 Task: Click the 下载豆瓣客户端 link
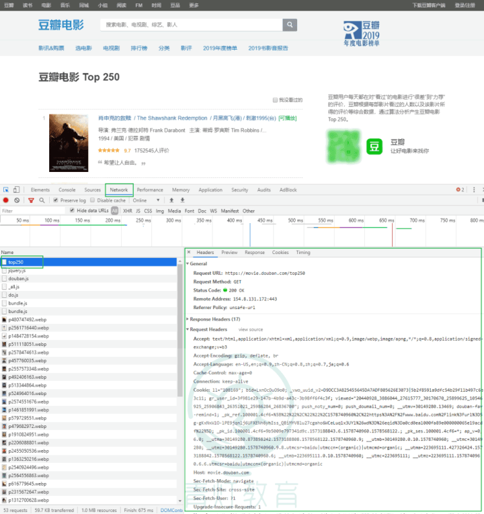[429, 5]
